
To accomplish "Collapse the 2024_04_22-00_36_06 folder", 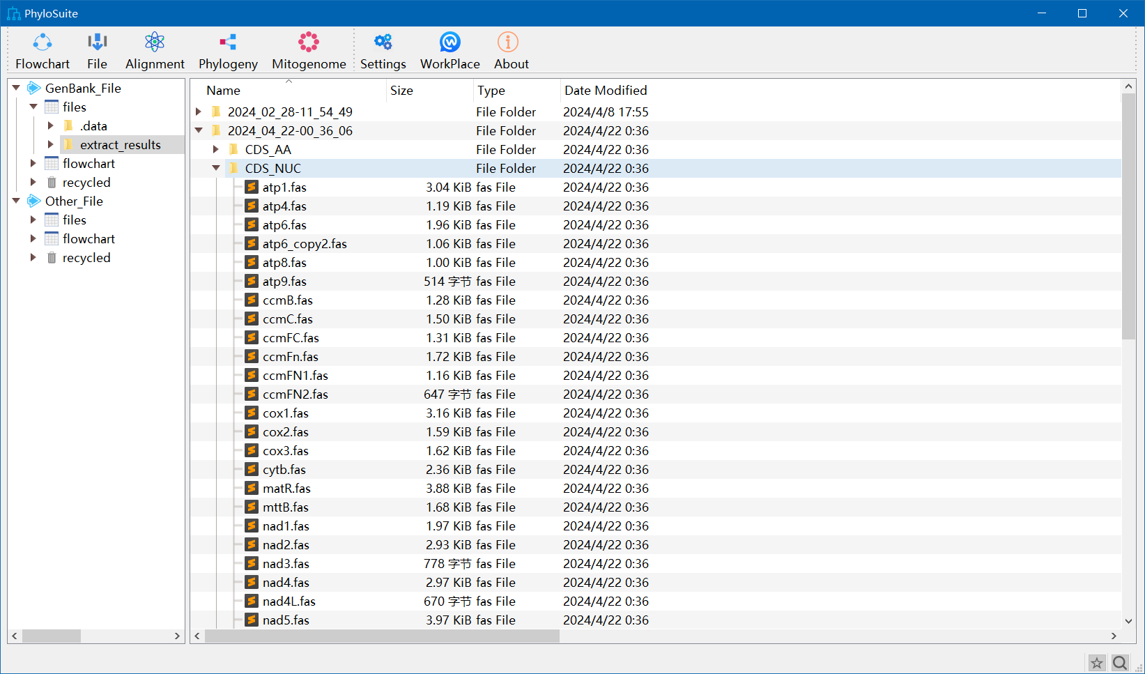I will pyautogui.click(x=199, y=130).
